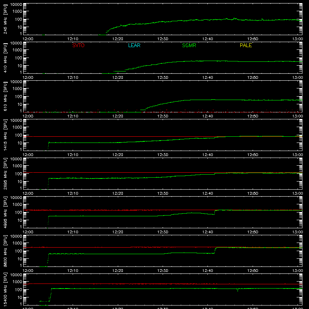Viewport: 309px width, 309px height.
Task: Click 12:30 on the 2695 MHz time axis
Action: [163, 194]
